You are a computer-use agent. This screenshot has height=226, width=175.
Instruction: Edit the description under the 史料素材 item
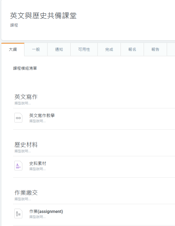coord(37,169)
